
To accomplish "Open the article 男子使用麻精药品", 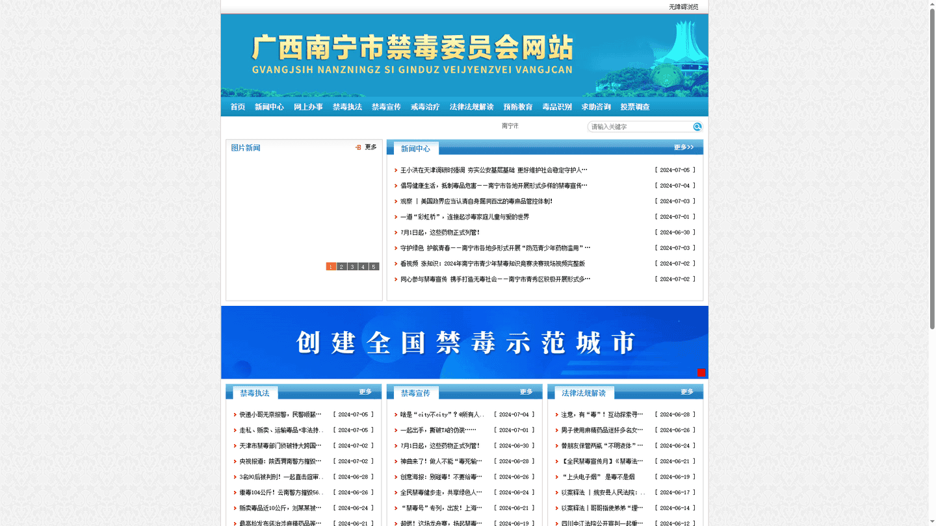I will coord(603,430).
